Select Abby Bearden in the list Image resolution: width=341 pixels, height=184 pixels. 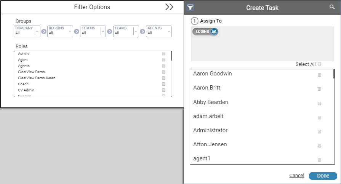click(x=213, y=102)
